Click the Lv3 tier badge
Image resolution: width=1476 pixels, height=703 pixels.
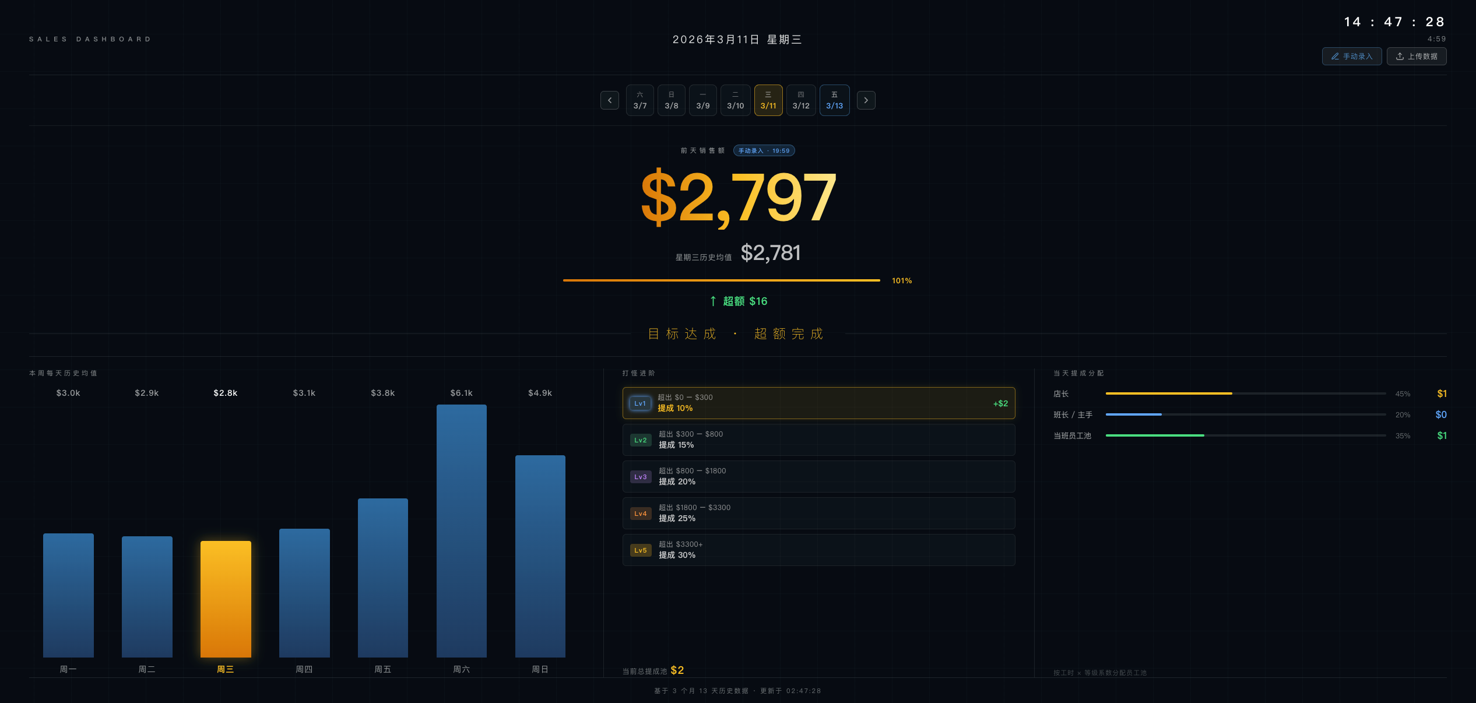click(x=640, y=476)
